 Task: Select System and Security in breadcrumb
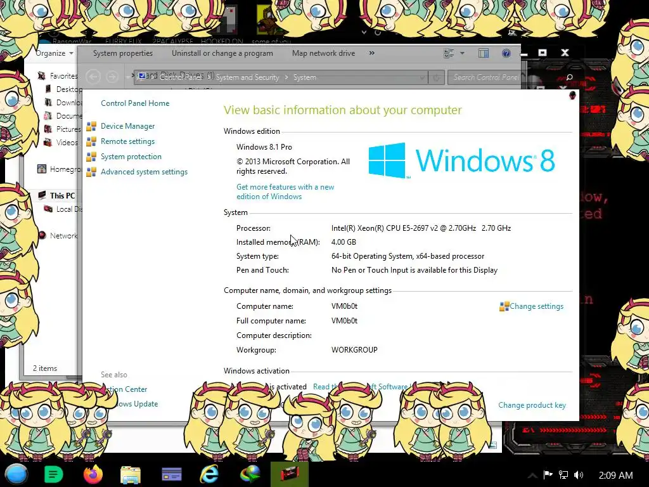point(247,77)
